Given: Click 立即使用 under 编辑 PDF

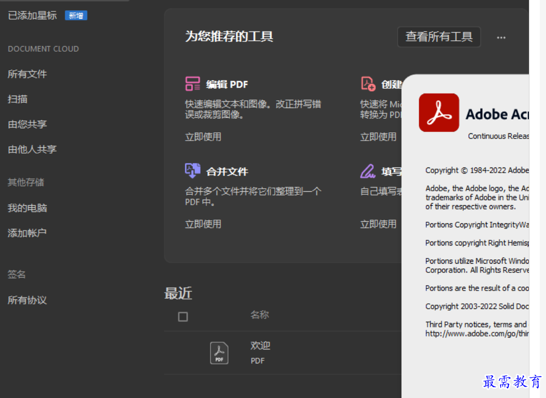Looking at the screenshot, I should click(203, 136).
